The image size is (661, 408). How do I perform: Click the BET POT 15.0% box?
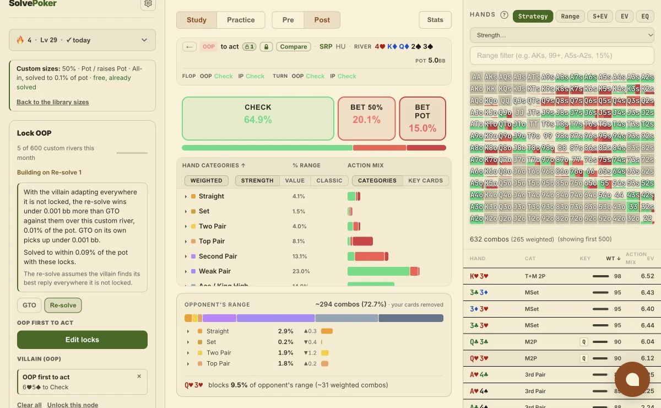422,119
